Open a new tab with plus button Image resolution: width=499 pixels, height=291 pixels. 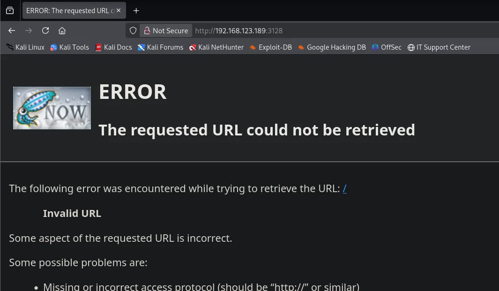136,11
